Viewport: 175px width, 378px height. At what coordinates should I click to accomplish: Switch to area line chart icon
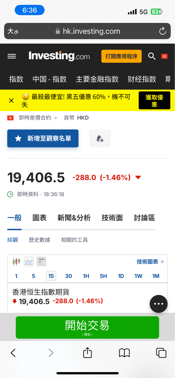[29, 261]
